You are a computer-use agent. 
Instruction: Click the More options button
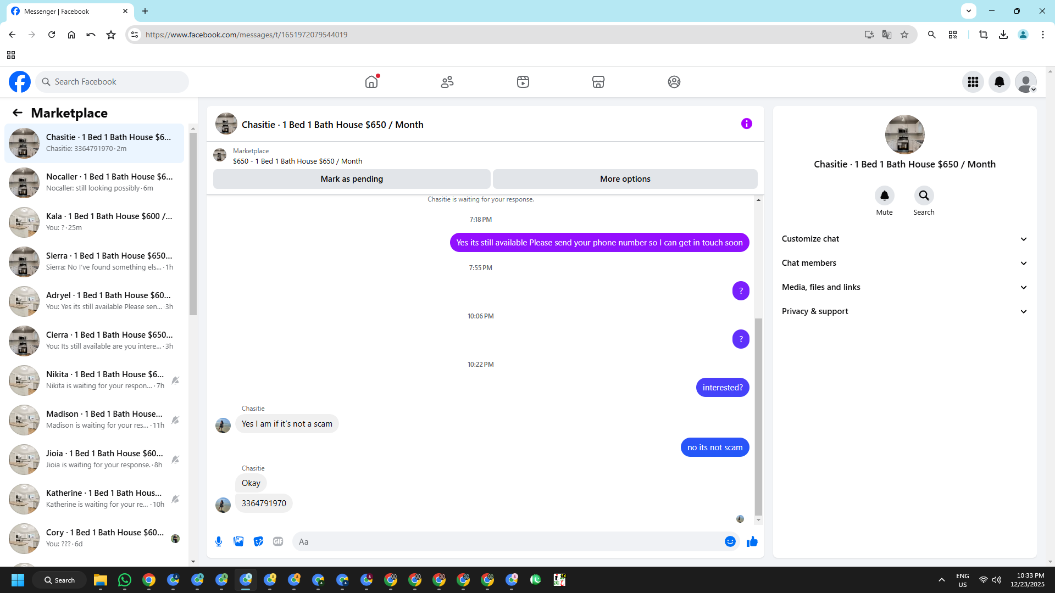click(x=625, y=179)
